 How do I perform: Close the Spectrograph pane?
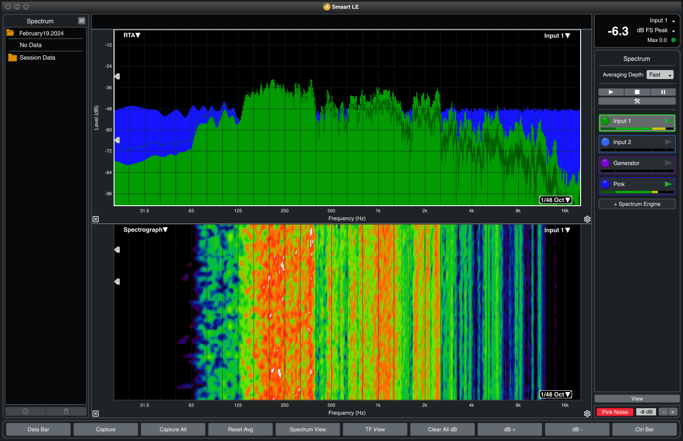96,414
